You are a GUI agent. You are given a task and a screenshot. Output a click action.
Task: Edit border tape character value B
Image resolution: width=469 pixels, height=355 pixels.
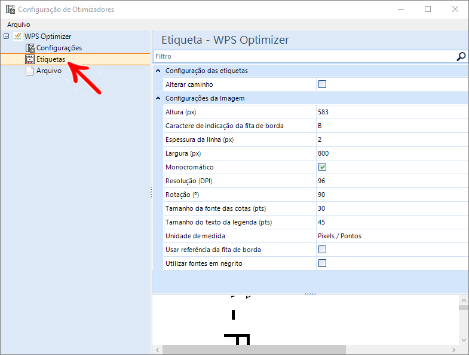(392, 126)
